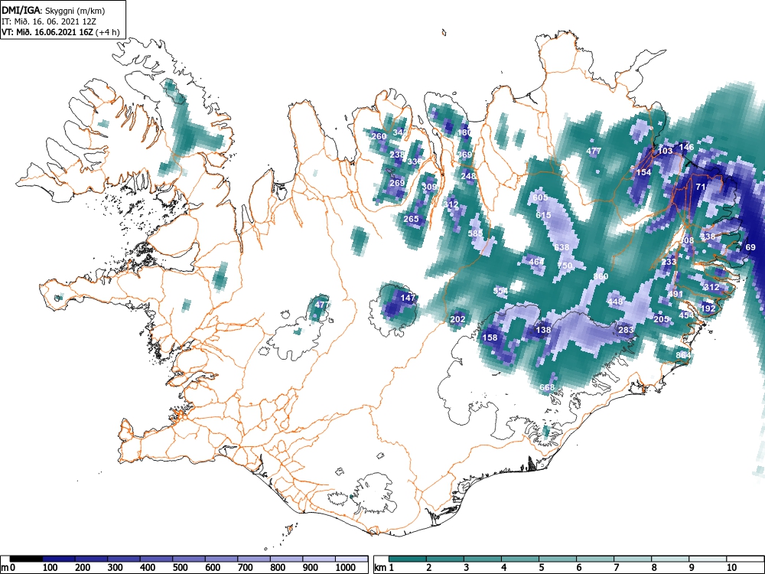Click the dark navy swatch between 100 and 200
Viewport: 765px width, 574px height.
tap(59, 558)
